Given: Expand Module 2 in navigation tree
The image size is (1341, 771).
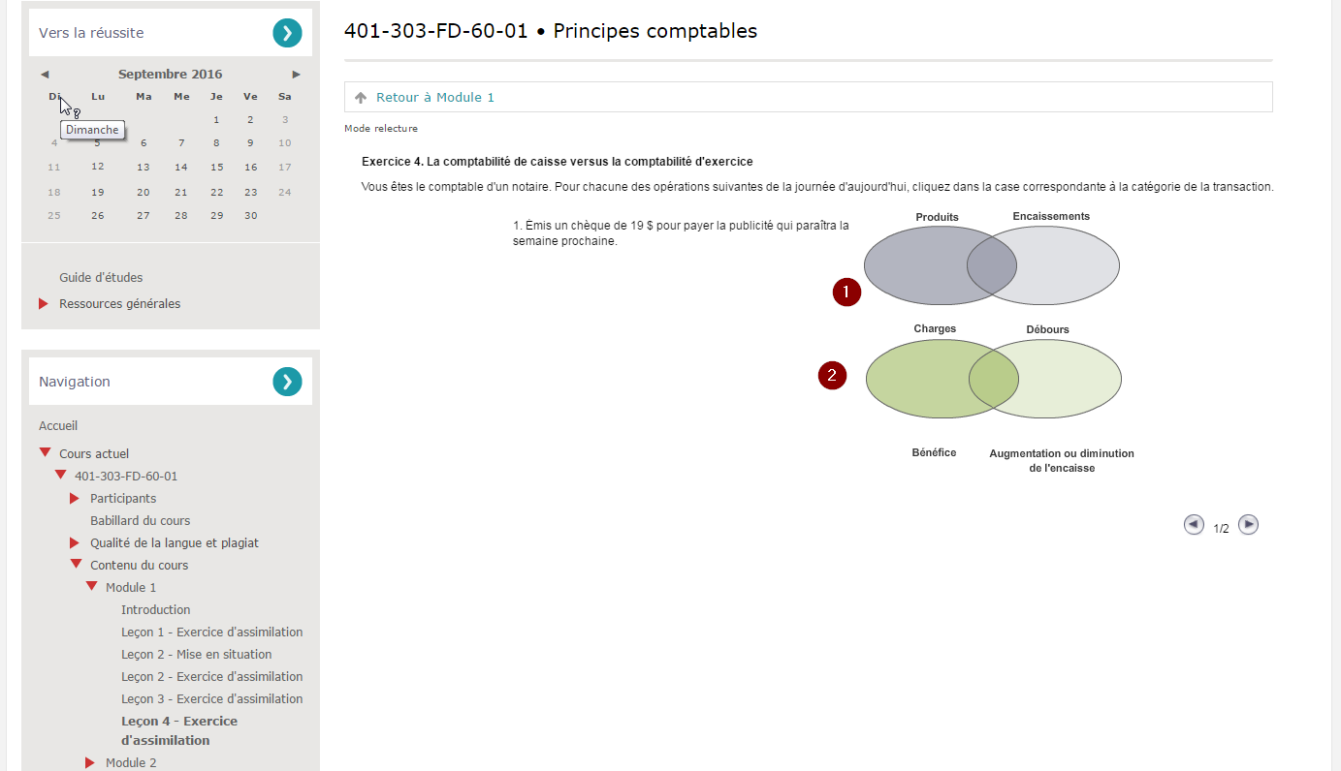Looking at the screenshot, I should click(x=90, y=763).
